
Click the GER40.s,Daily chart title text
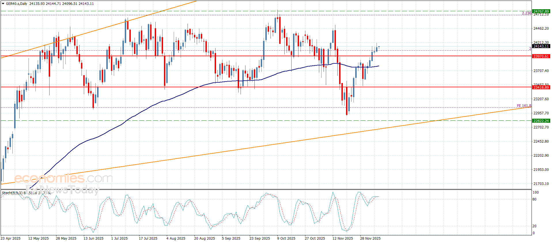pos(16,4)
